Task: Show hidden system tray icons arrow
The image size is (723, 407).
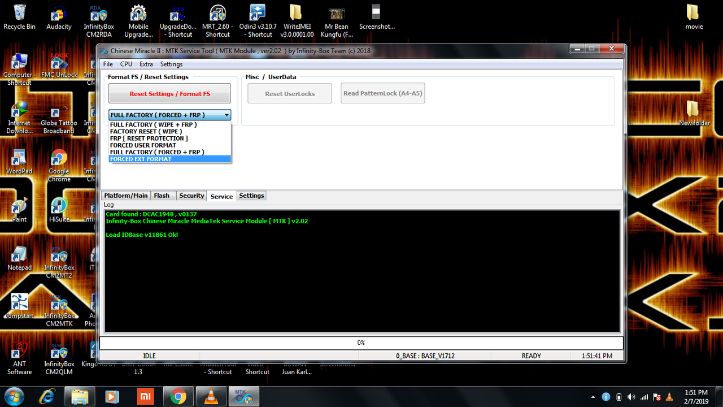Action: point(593,397)
